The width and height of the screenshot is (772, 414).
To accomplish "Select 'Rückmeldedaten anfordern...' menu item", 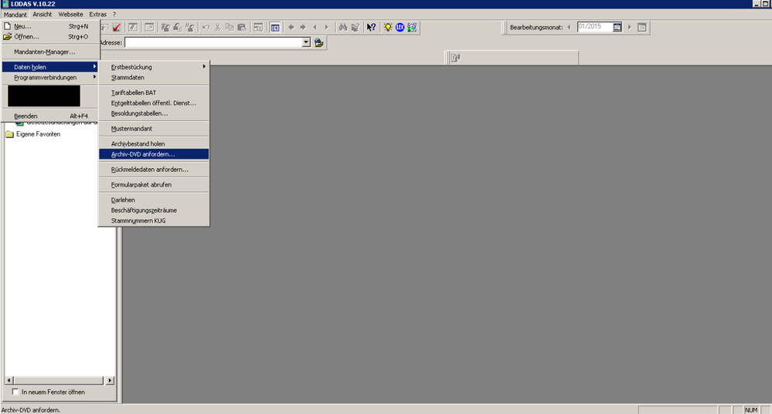I will point(149,169).
